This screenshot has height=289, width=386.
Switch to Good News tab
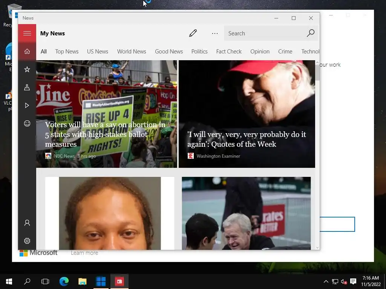click(169, 51)
